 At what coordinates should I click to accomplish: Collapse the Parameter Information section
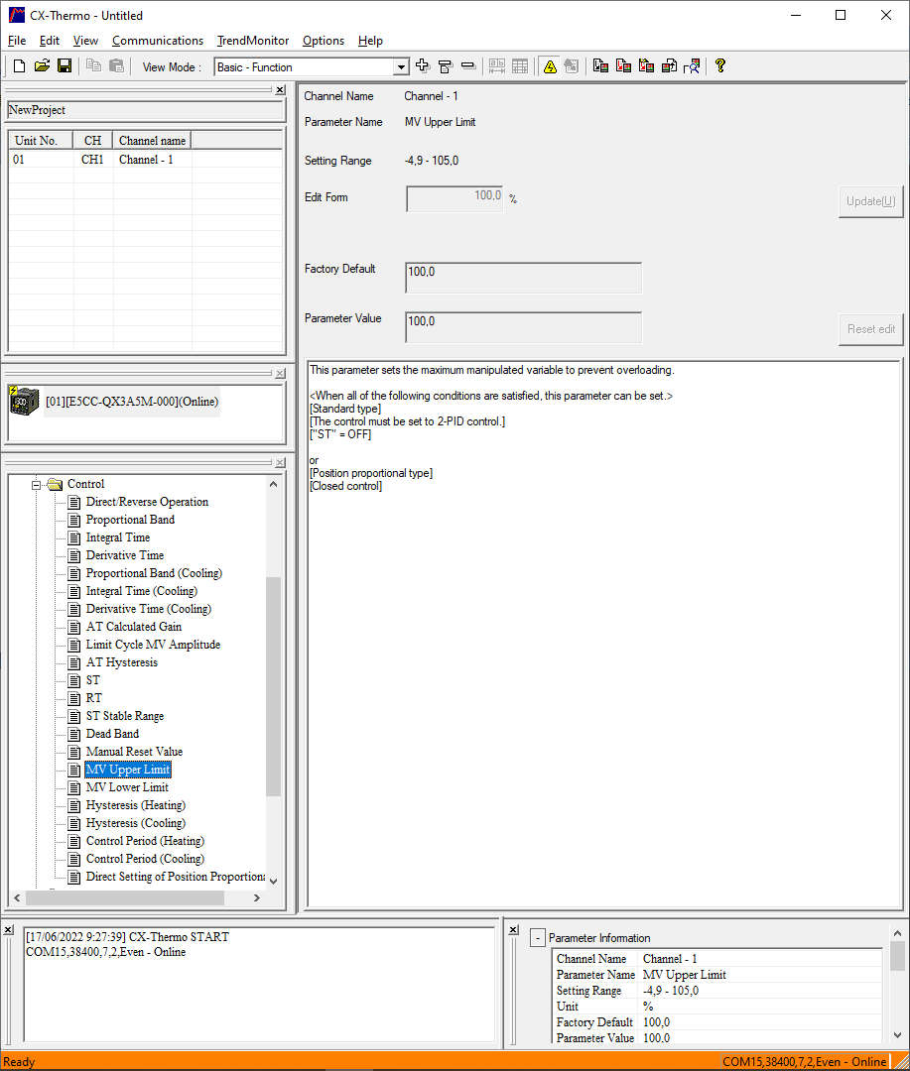(538, 938)
